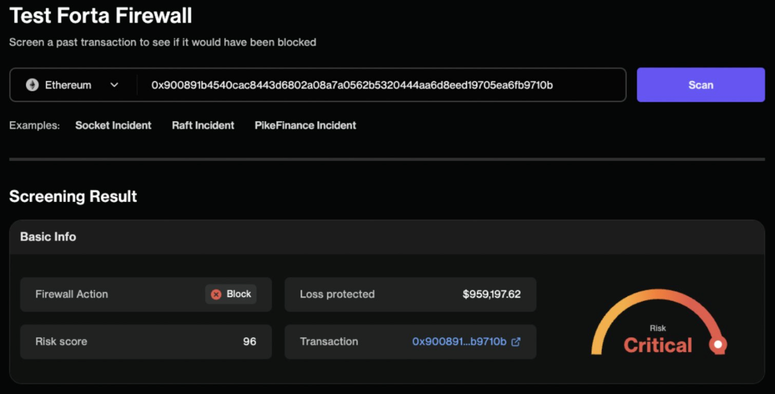
Task: Click the Screening Result heading
Action: pyautogui.click(x=73, y=196)
